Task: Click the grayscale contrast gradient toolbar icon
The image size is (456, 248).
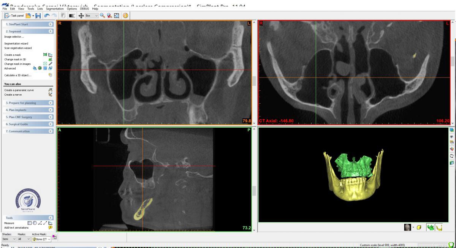Action: click(72, 16)
